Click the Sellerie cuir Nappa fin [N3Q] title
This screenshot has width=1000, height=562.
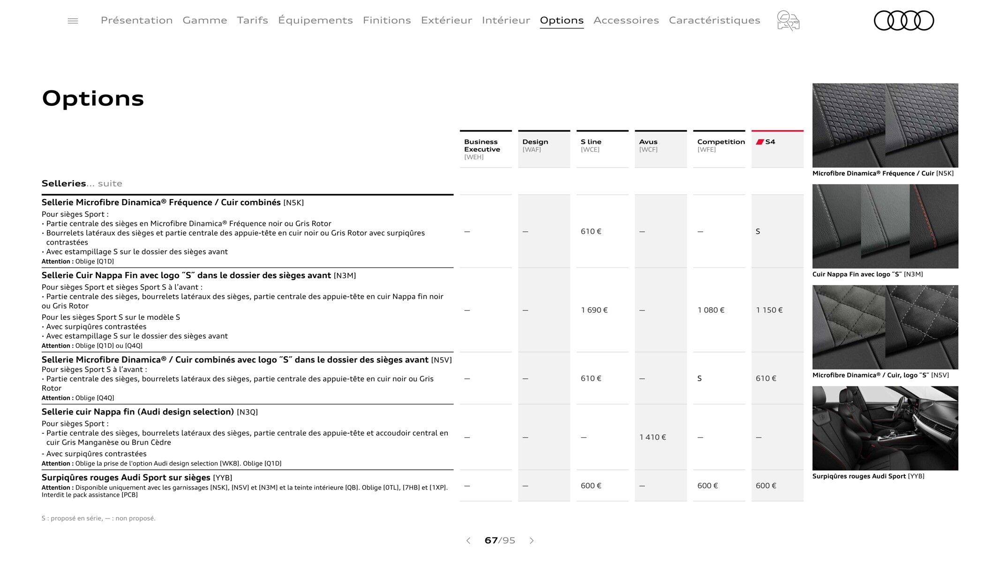[150, 412]
